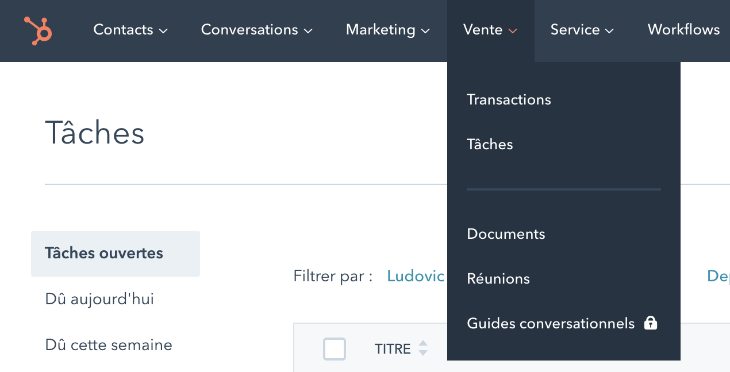Show tasks under Dû aujourd'hui
730x372 pixels.
click(x=99, y=299)
